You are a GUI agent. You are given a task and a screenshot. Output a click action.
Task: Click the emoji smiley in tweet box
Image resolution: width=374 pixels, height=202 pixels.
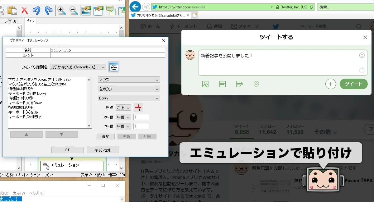point(362,55)
